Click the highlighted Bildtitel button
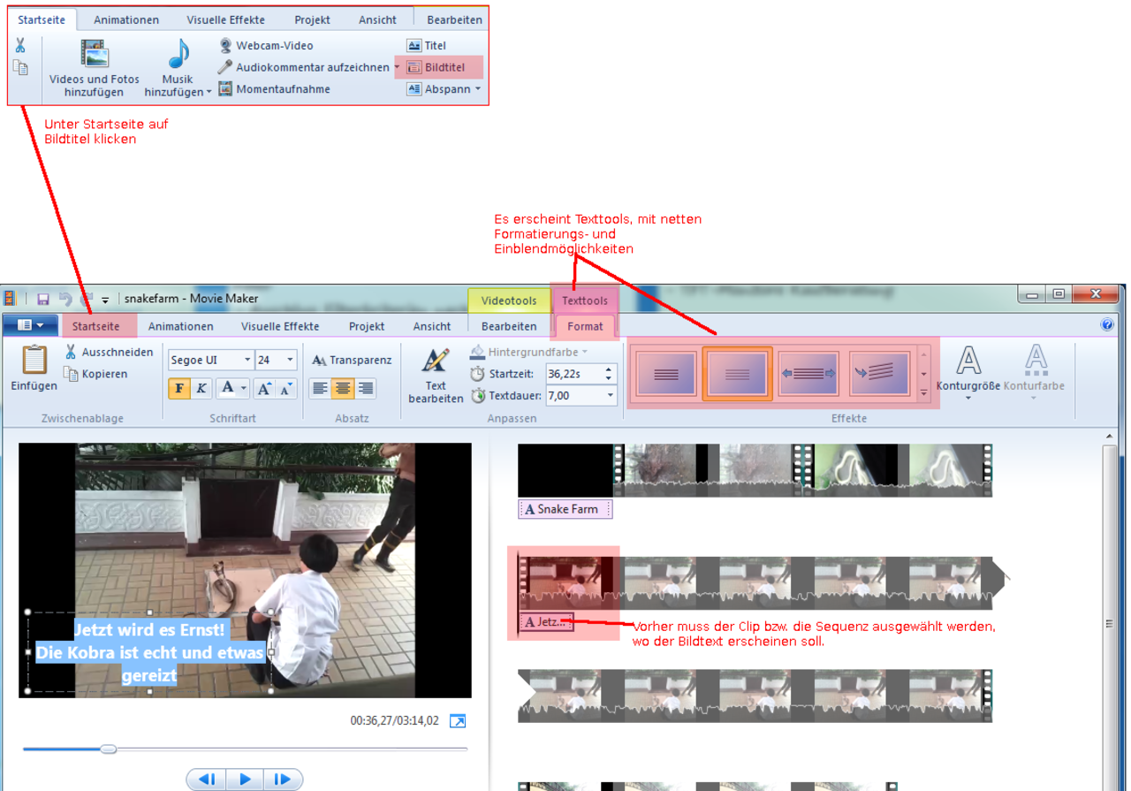Viewport: 1131px width, 791px height. tap(438, 67)
